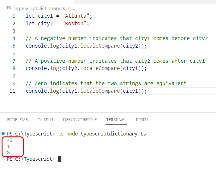The width and height of the screenshot is (216, 184).
Task: Click the Zero indicates comment line
Action: (106, 83)
